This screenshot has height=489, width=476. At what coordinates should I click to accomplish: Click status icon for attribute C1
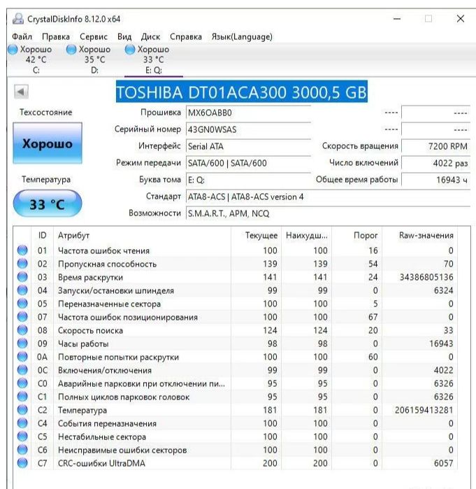pyautogui.click(x=22, y=397)
